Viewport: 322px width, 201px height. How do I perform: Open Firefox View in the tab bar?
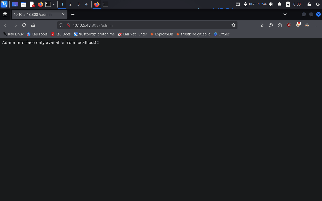coord(5,15)
